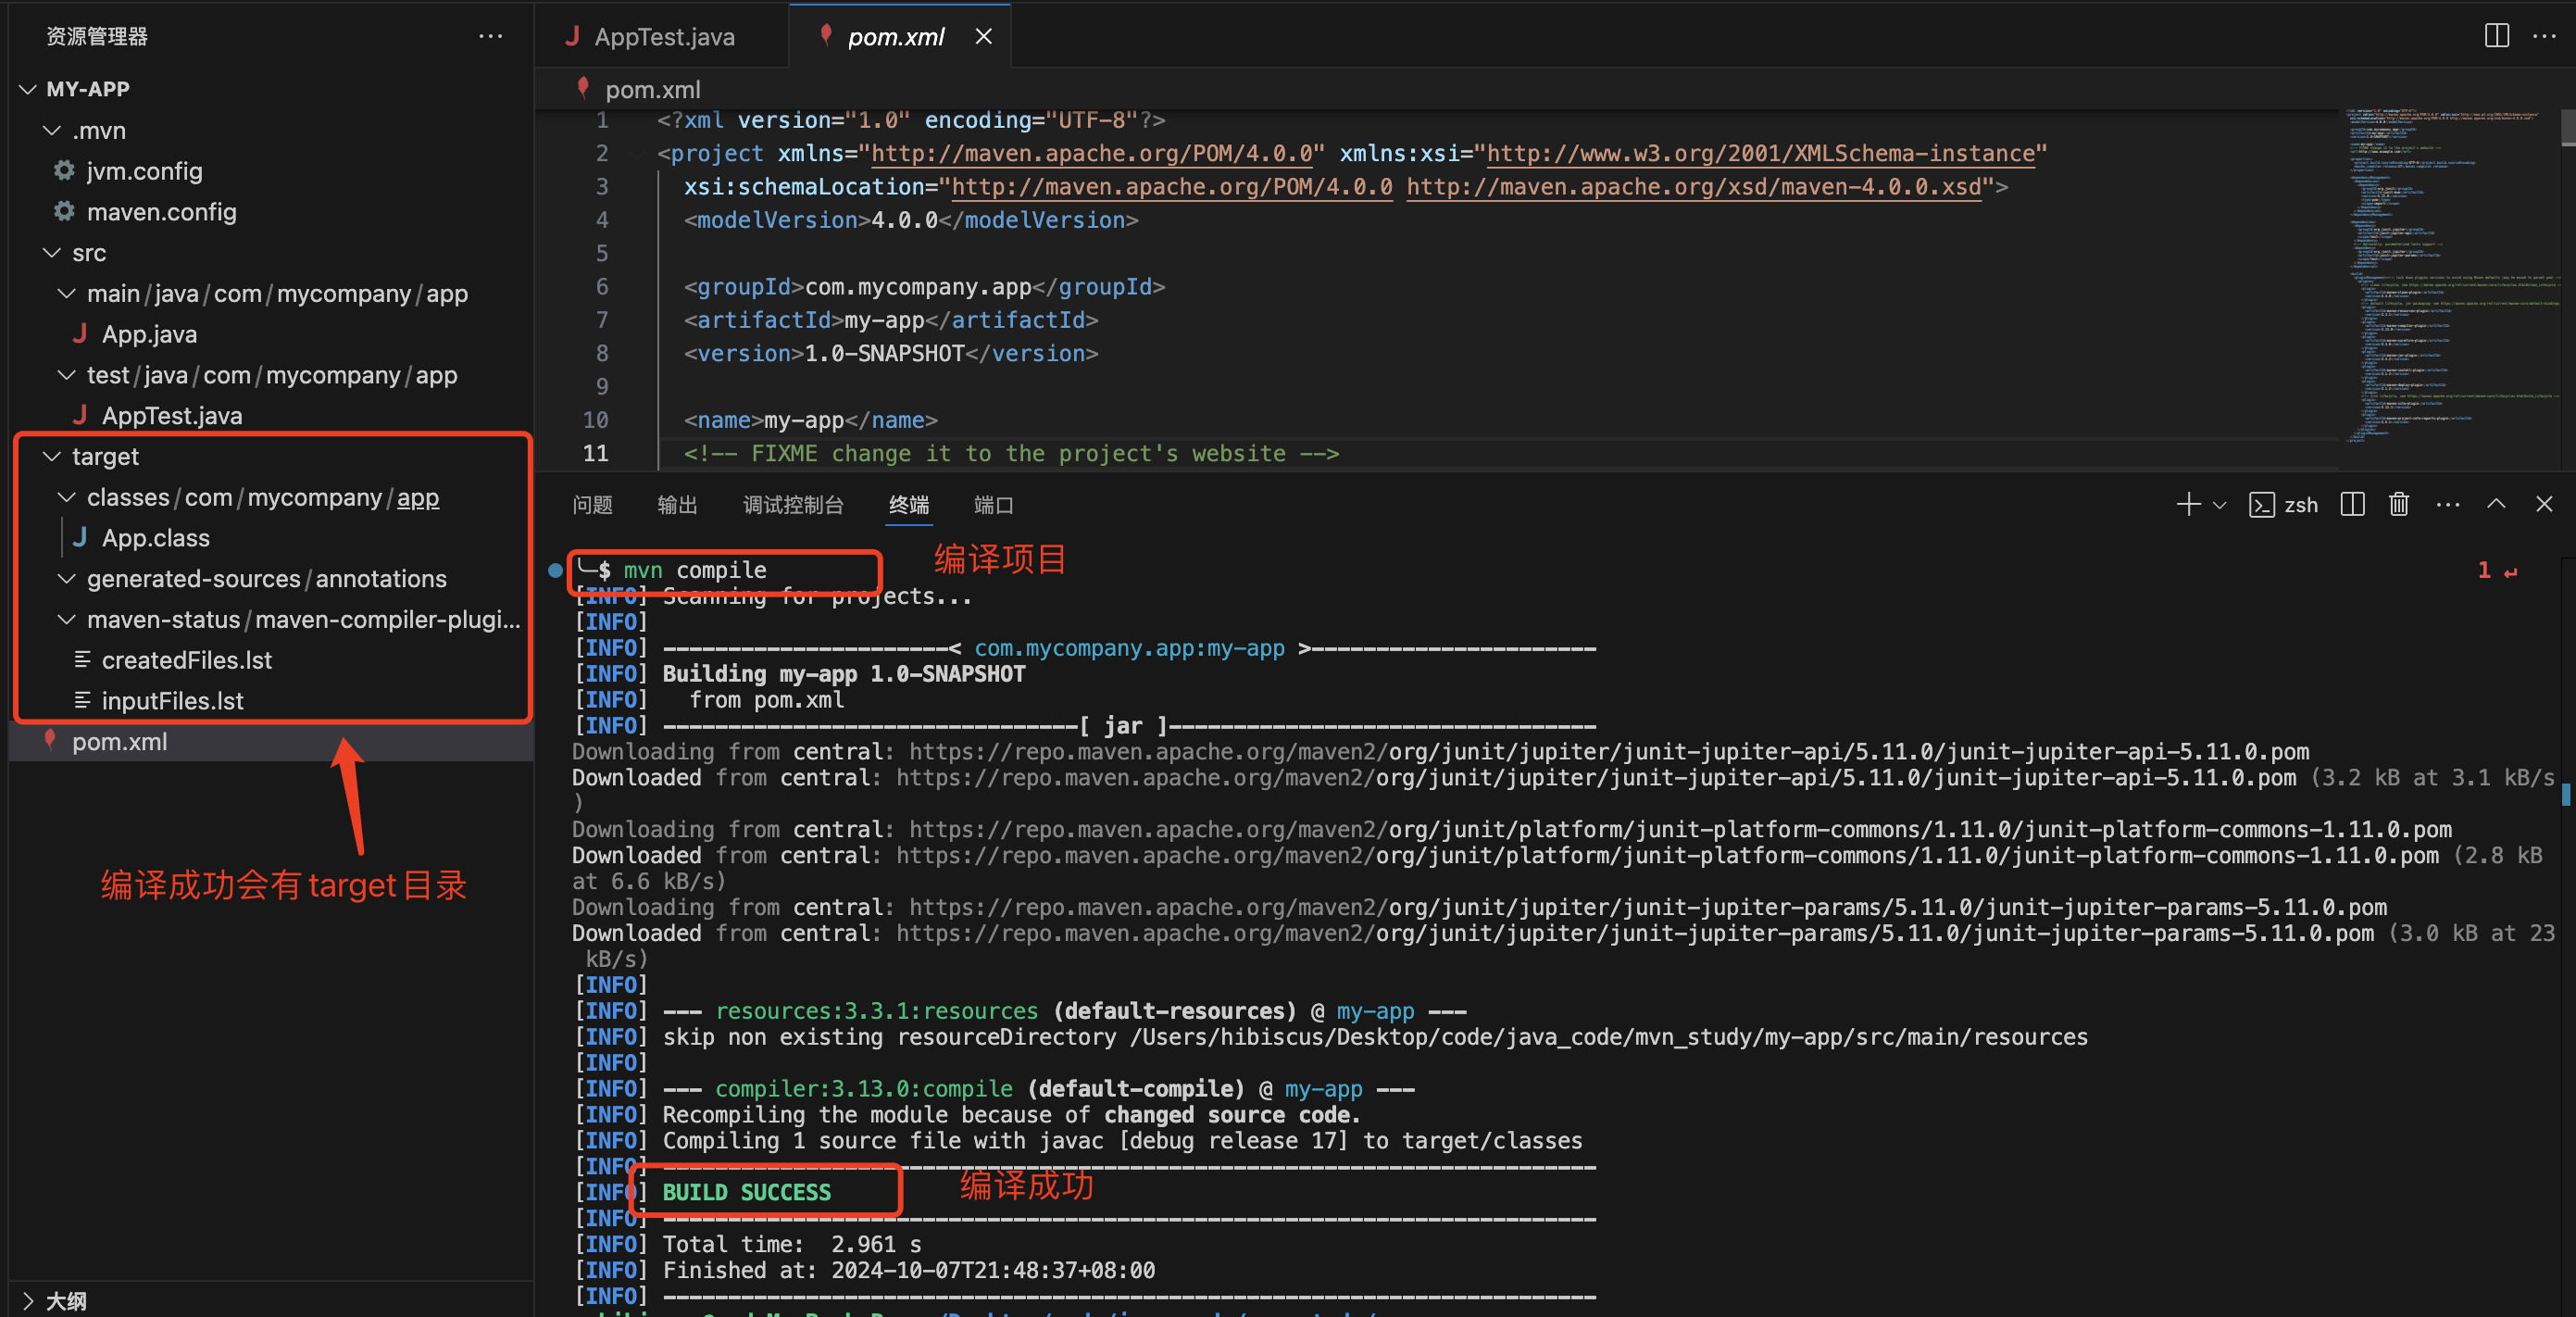2576x1317 pixels.
Task: Open the new terminal profile dropdown
Action: click(2220, 505)
